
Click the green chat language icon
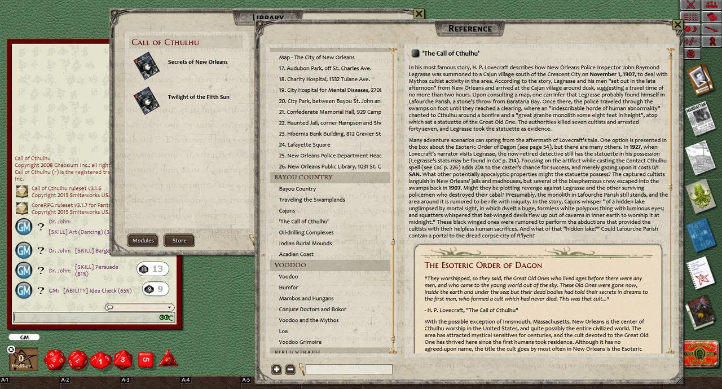(x=166, y=317)
